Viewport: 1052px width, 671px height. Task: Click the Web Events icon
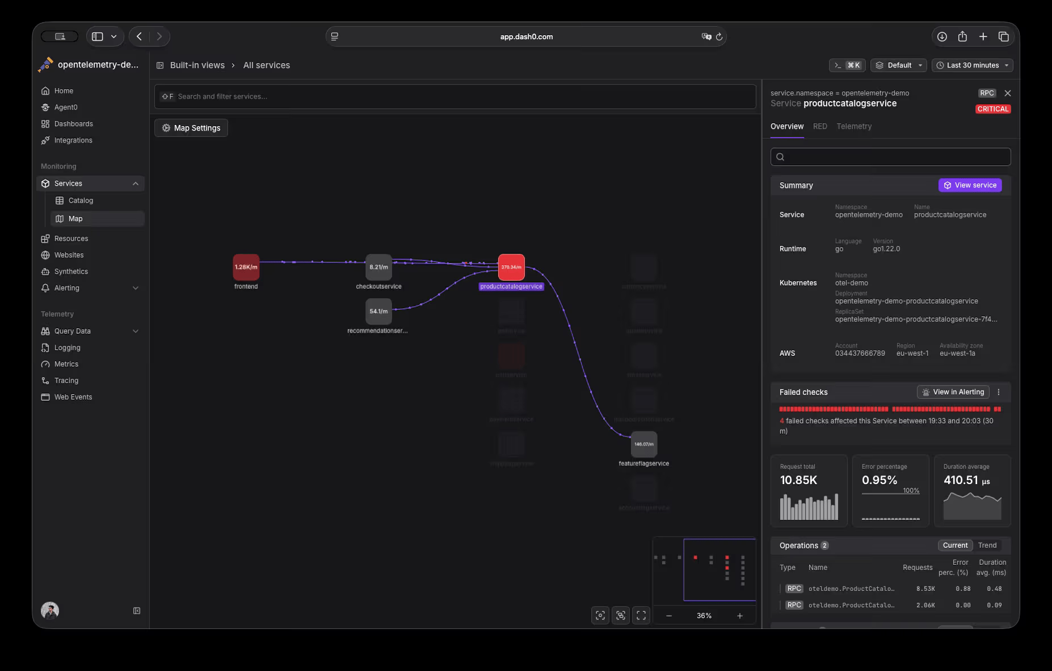(x=45, y=397)
